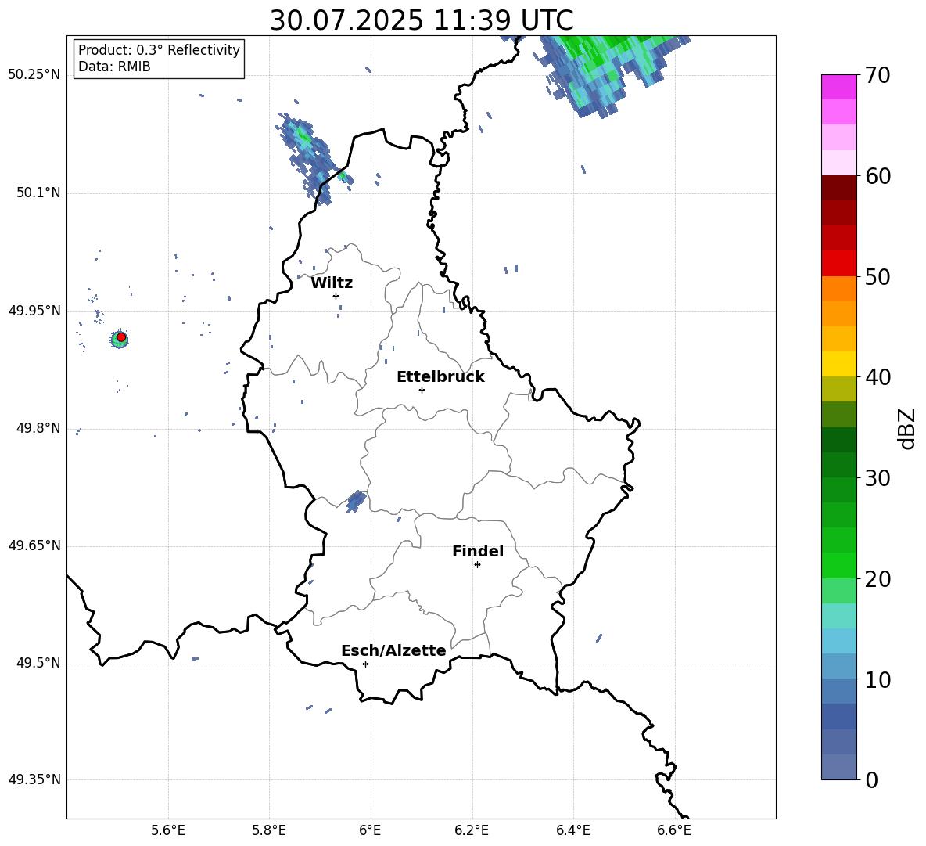Click the plus marker below Ettelbruck
The width and height of the screenshot is (926, 846).
click(x=422, y=390)
